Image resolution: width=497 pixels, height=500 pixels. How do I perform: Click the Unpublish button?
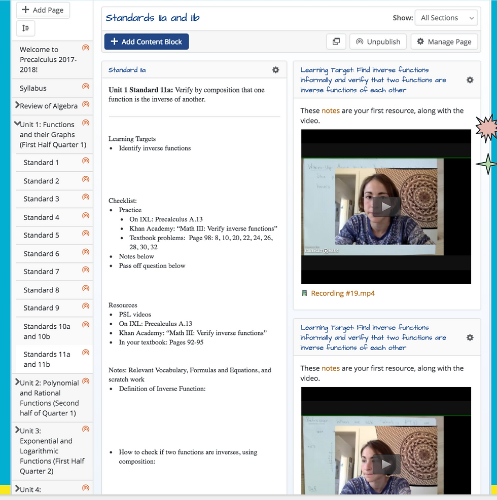pyautogui.click(x=378, y=42)
